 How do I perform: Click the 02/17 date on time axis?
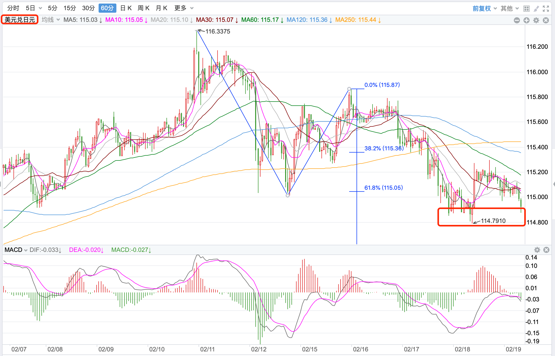tap(411, 349)
